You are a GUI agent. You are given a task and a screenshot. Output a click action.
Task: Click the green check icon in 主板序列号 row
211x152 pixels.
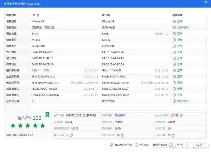click(174, 77)
